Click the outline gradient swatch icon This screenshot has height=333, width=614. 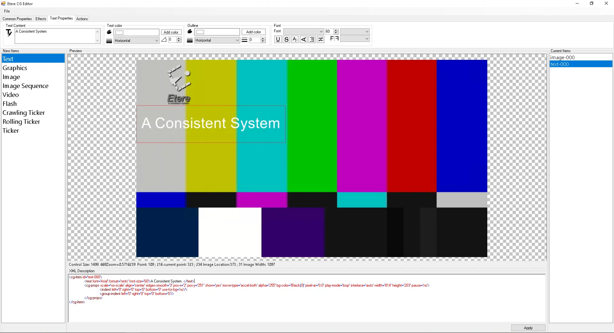click(x=190, y=40)
